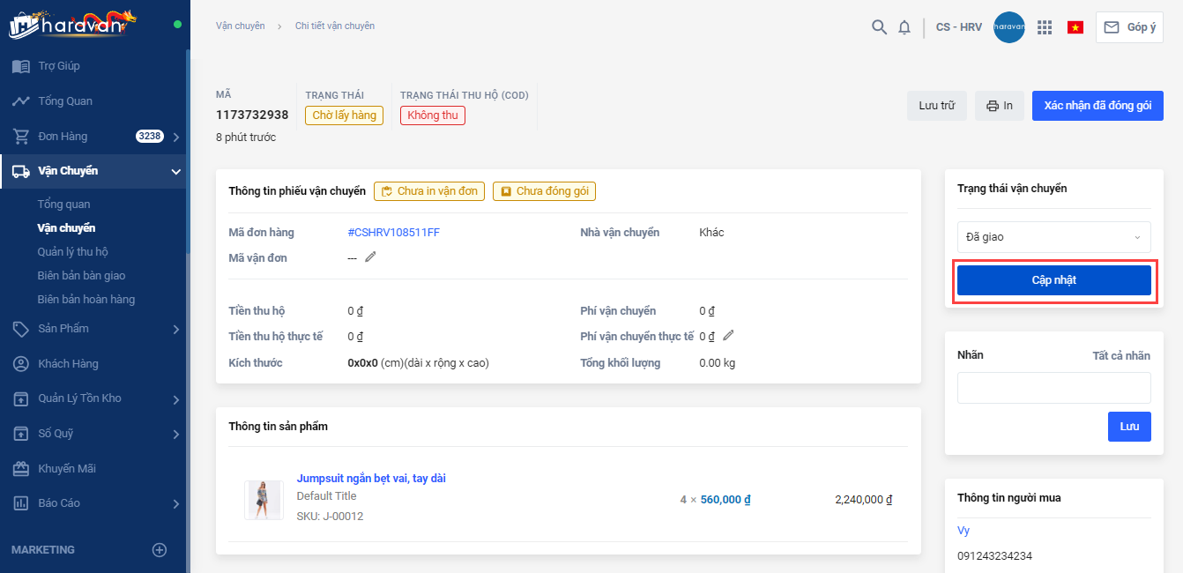Click the haravan account avatar

(1009, 27)
